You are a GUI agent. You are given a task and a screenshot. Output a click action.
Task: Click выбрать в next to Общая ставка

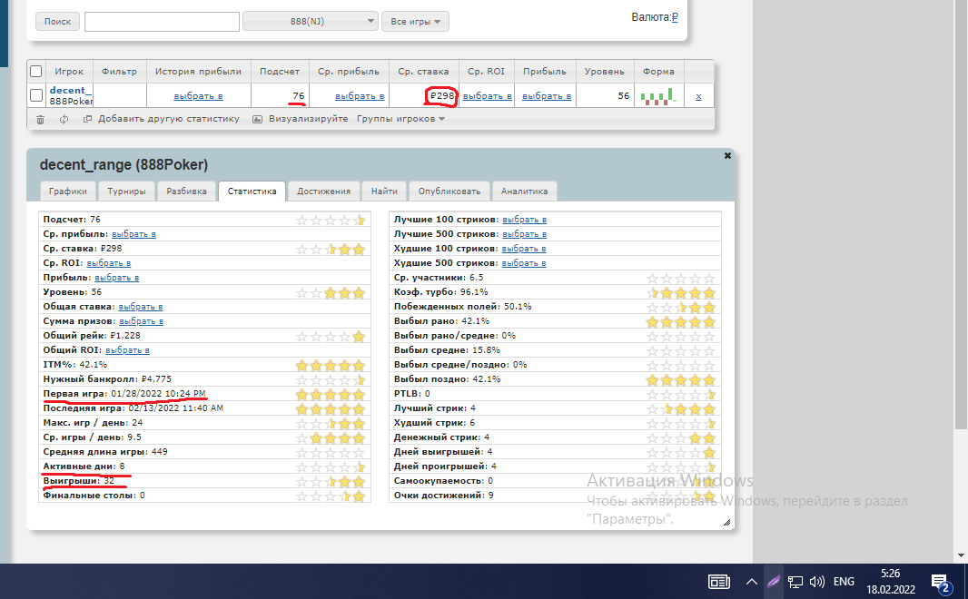click(141, 307)
